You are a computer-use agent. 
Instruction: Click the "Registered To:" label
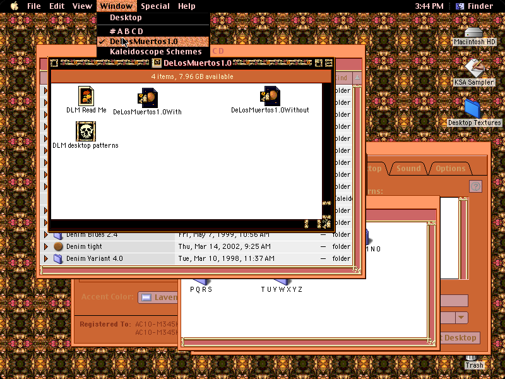coord(105,324)
